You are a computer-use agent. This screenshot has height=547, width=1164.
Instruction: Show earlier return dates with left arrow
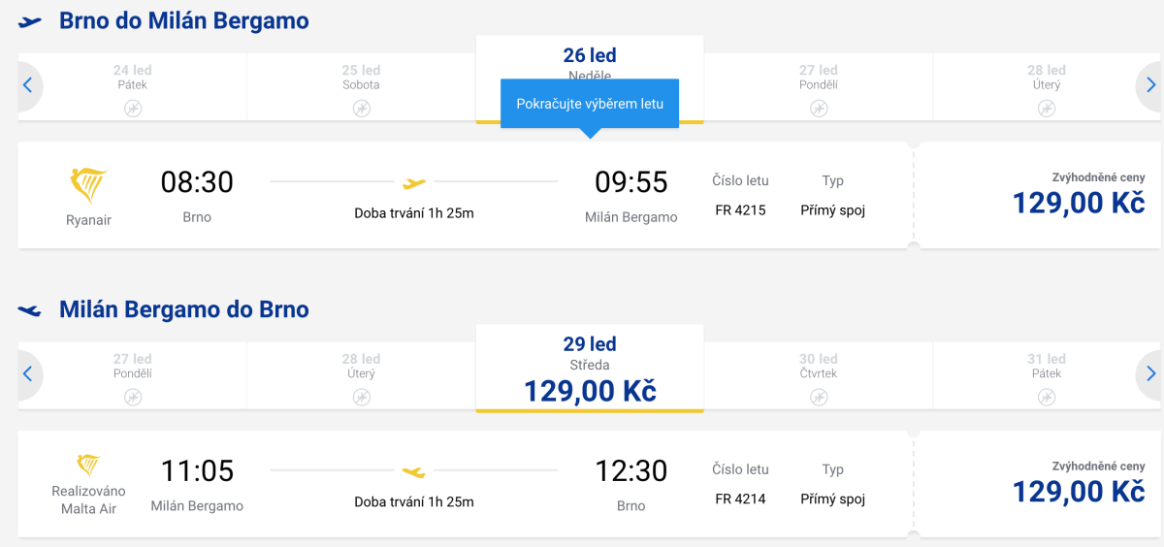point(27,373)
